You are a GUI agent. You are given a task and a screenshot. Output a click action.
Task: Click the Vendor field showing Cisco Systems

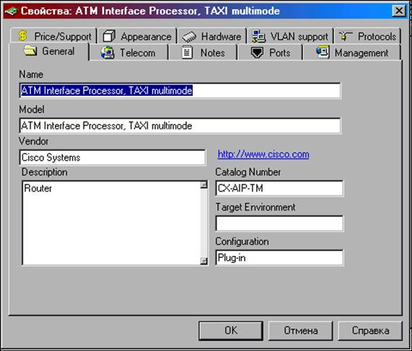click(113, 158)
